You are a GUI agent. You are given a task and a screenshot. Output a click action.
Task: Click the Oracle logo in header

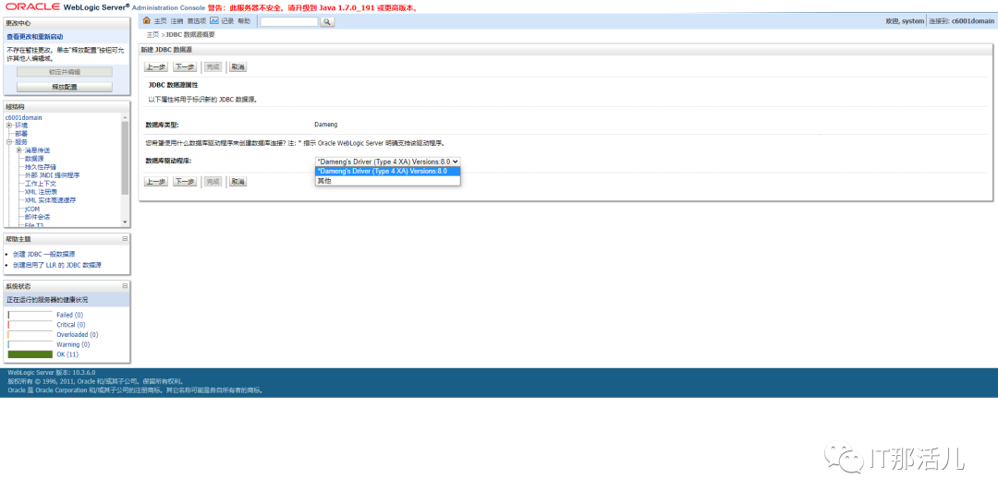(x=32, y=7)
